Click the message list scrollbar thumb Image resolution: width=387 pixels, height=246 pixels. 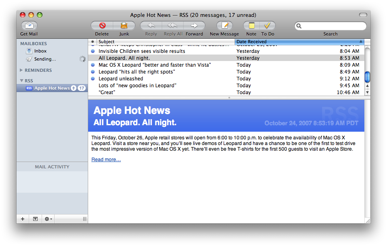tap(367, 77)
